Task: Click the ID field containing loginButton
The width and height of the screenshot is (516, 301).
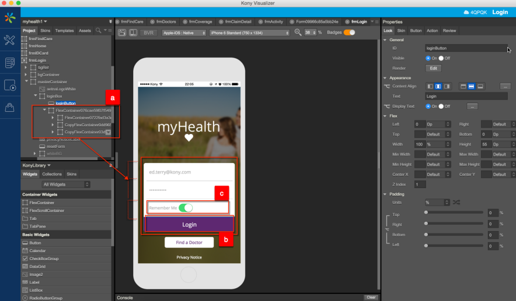Action: (466, 48)
